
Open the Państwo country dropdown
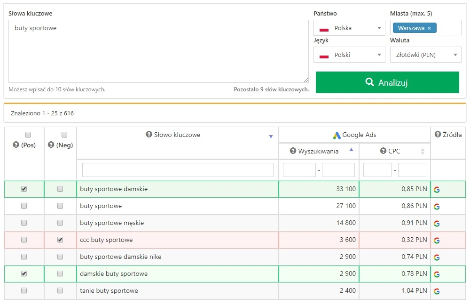349,28
